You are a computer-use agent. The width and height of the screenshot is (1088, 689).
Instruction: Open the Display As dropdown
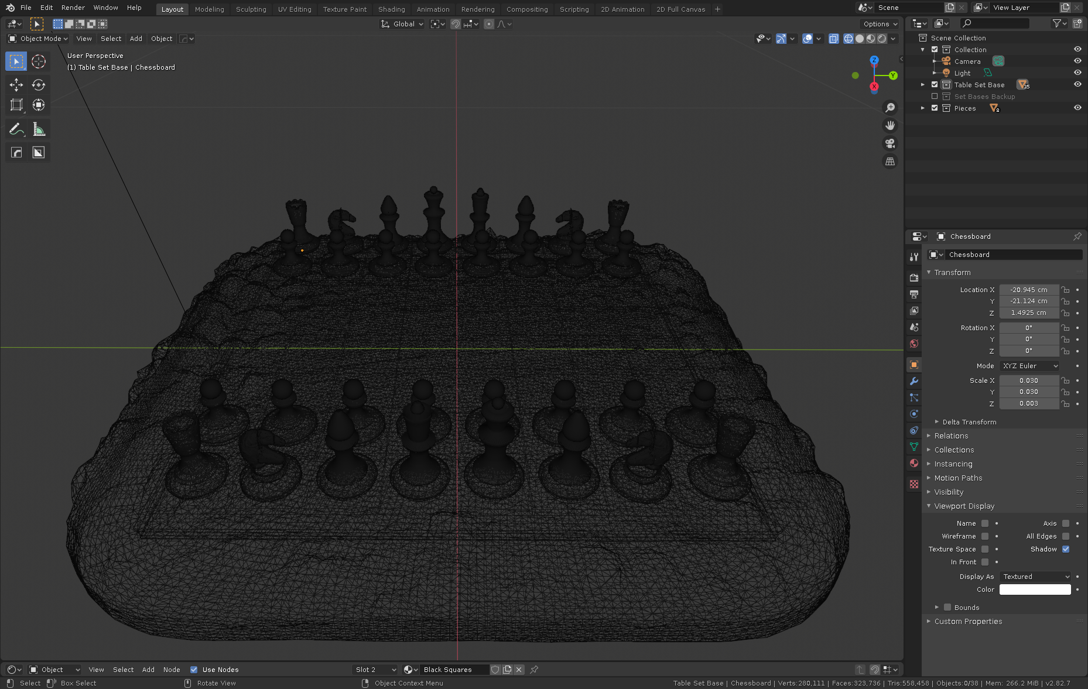click(x=1035, y=577)
